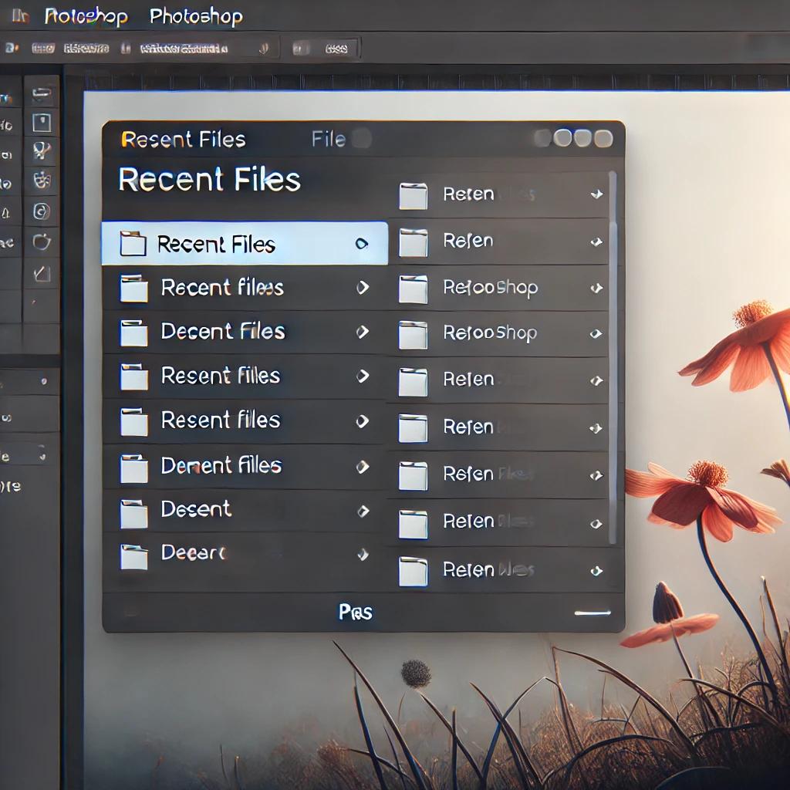Expand the Decent Files row chevron
This screenshot has width=790, height=790.
pos(363,332)
